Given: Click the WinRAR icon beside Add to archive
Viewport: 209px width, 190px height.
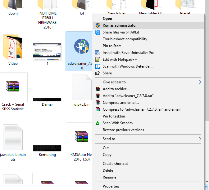Looking at the screenshot, I should coord(98,89).
